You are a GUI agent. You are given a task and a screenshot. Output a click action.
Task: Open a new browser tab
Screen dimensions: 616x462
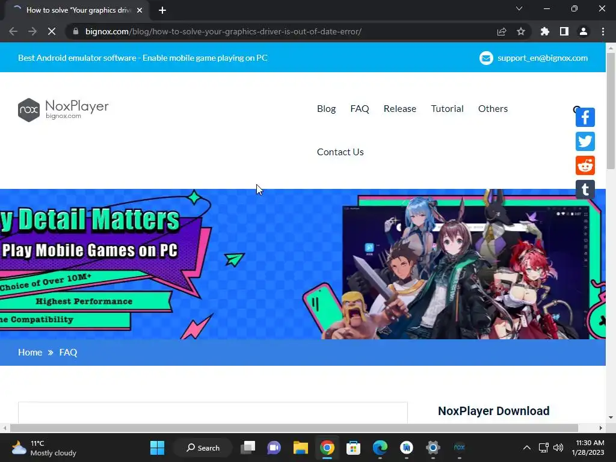coord(162,10)
